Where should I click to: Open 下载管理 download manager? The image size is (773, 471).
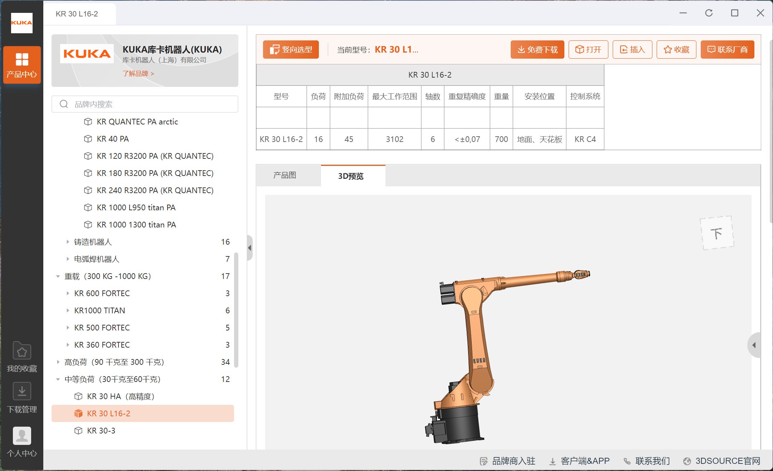22,398
